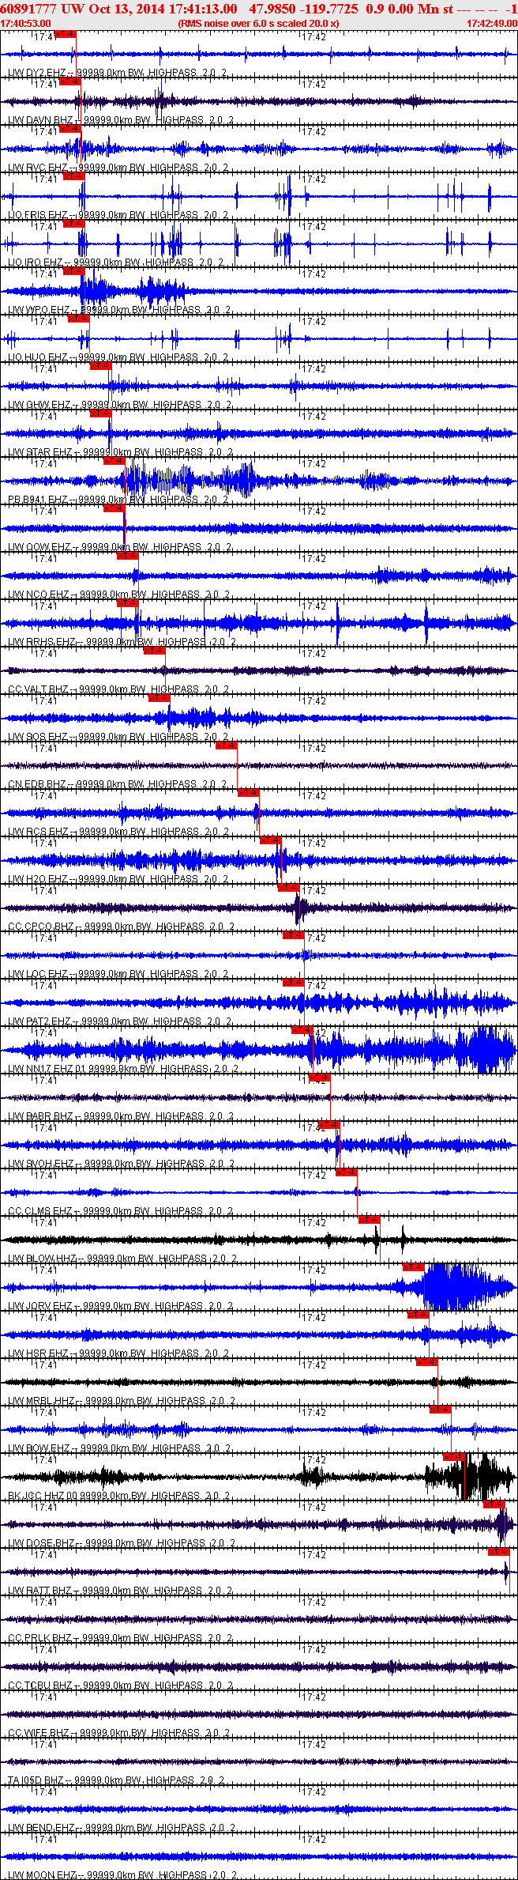Image resolution: width=518 pixels, height=1880 pixels.
Task: Select the UW RCS EHZ station label
Action: coord(38,832)
